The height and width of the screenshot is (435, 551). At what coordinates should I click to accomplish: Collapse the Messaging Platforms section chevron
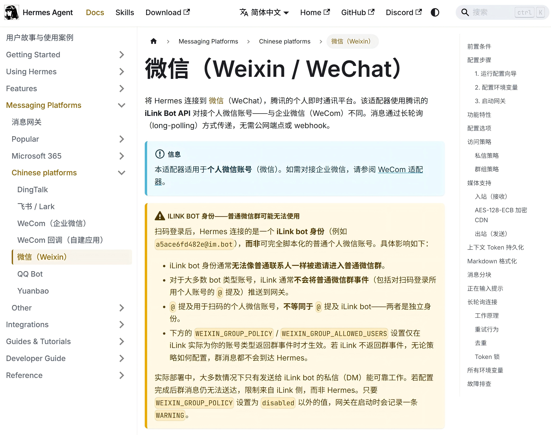122,105
